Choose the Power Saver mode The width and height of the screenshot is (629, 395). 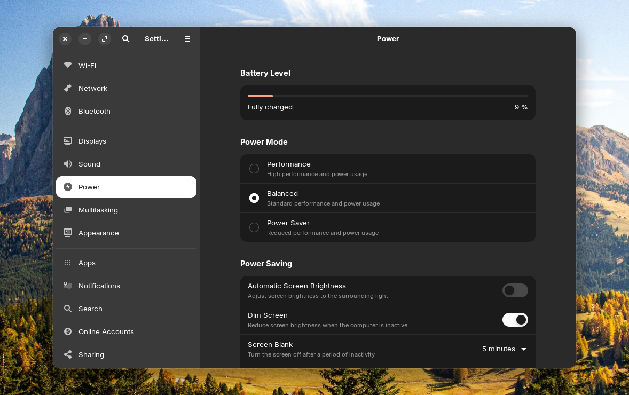click(254, 227)
